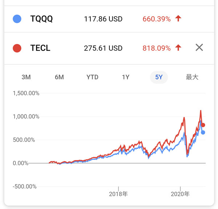The width and height of the screenshot is (218, 209).
Task: Click the red TECL legend dot
Action: click(17, 48)
